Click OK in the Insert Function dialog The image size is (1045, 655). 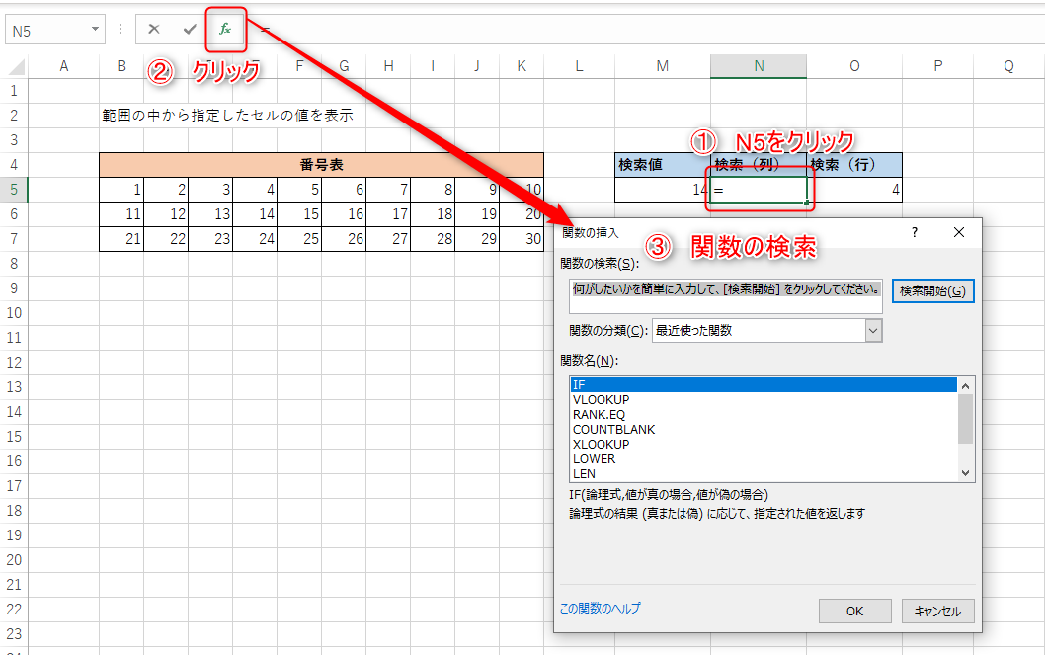854,611
